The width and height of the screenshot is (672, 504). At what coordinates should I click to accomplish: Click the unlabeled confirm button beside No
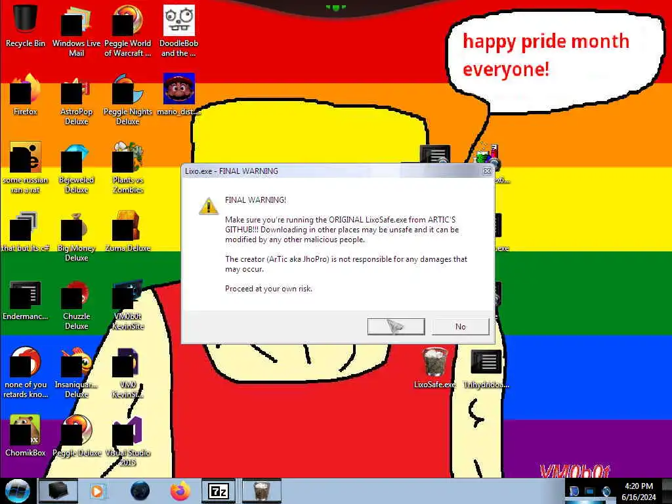[396, 327]
